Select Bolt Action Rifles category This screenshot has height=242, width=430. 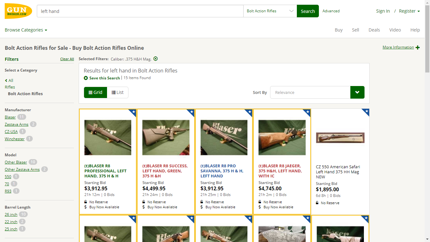click(25, 94)
